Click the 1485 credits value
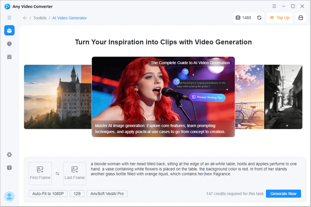 click(247, 18)
